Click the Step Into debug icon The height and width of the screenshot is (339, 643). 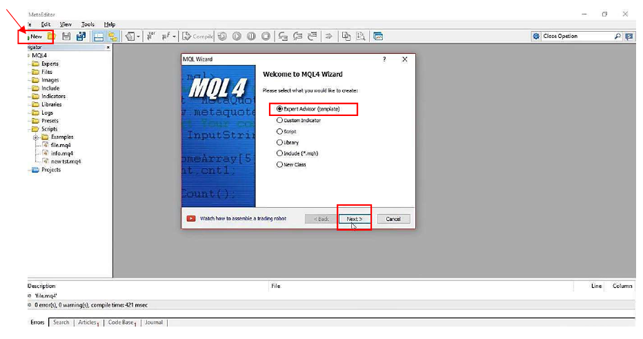point(283,37)
